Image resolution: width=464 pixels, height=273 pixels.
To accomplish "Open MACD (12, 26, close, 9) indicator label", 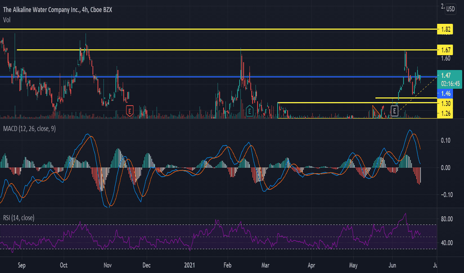I will coord(29,129).
